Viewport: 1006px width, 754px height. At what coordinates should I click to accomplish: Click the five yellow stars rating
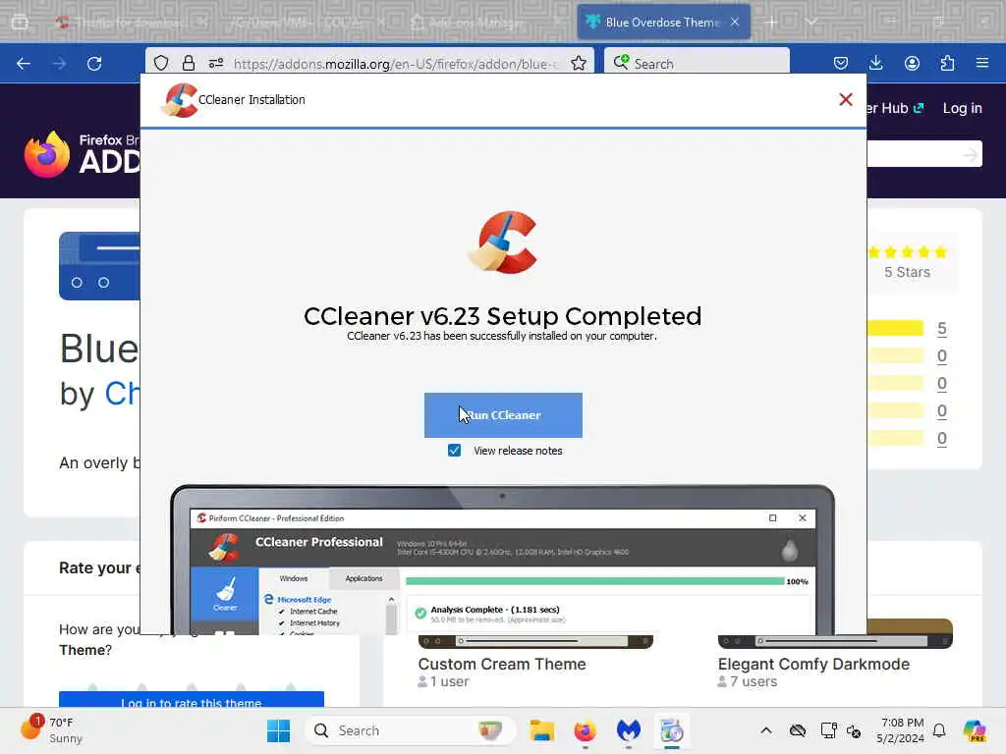point(907,252)
